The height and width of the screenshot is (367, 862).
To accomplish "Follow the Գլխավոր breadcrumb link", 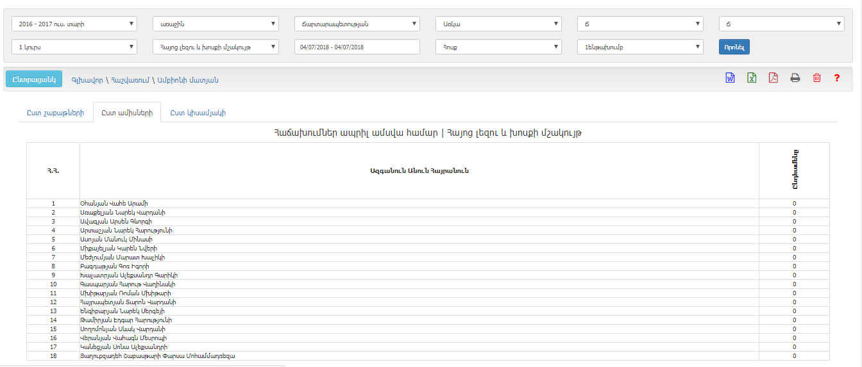I will tap(86, 80).
